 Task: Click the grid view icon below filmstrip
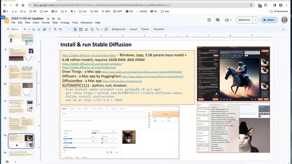point(7,162)
